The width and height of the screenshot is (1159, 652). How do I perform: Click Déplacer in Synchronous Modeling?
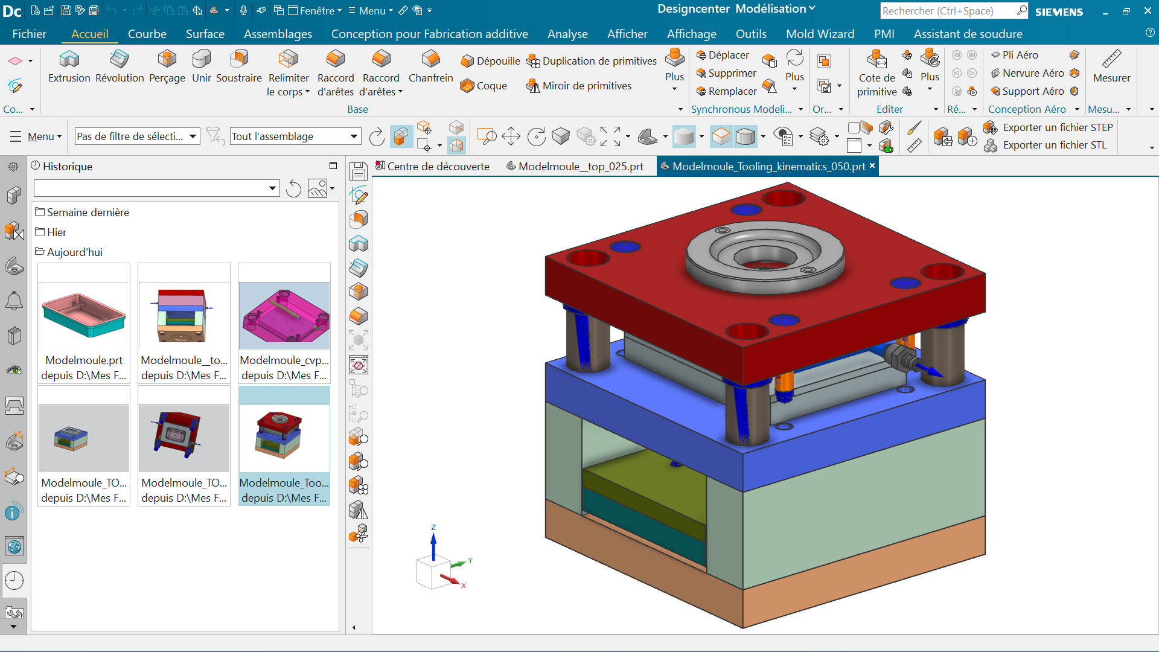(723, 55)
